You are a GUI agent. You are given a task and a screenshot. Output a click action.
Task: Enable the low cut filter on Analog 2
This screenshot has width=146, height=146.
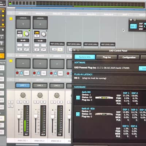point(43,50)
